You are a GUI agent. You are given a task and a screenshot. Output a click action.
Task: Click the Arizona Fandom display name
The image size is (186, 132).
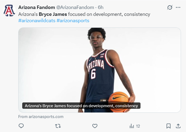tap(37, 7)
